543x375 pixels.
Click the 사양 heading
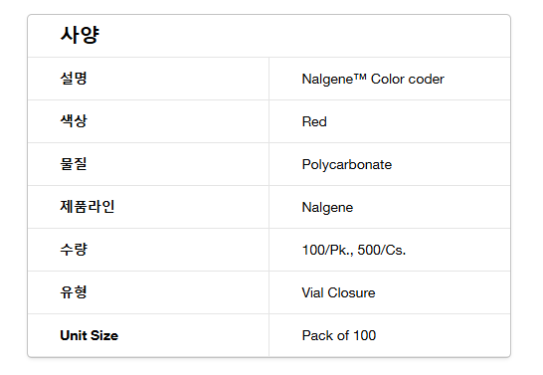pos(80,35)
